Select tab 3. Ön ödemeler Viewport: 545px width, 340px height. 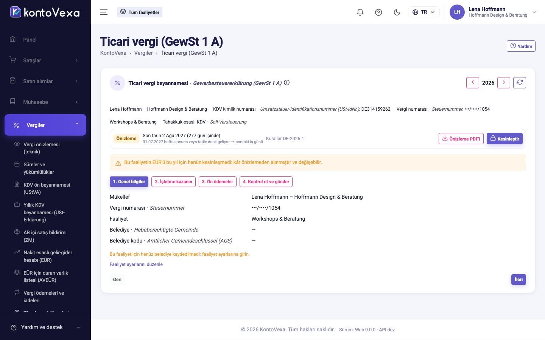click(218, 182)
